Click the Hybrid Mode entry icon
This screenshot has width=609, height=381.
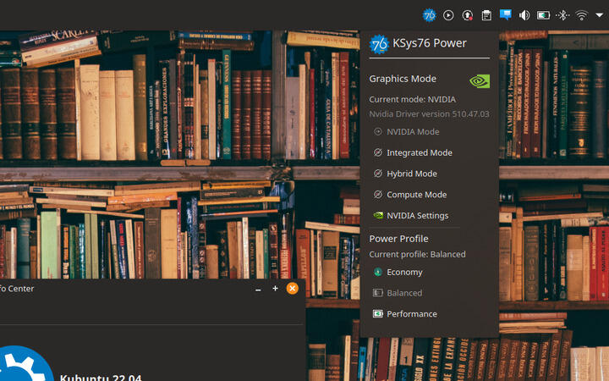pyautogui.click(x=378, y=174)
